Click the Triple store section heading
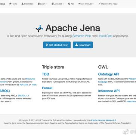Viewport: 136px width, 136px height. [53, 67]
